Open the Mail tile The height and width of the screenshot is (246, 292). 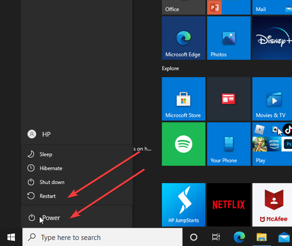click(272, 7)
